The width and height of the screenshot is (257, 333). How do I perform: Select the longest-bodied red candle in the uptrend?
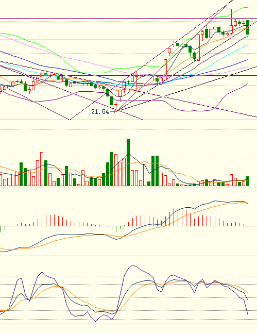point(198,48)
